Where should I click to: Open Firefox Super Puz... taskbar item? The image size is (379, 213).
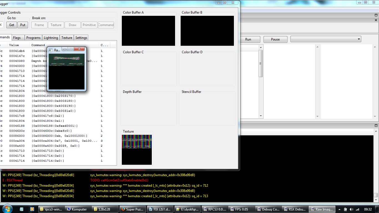132,209
